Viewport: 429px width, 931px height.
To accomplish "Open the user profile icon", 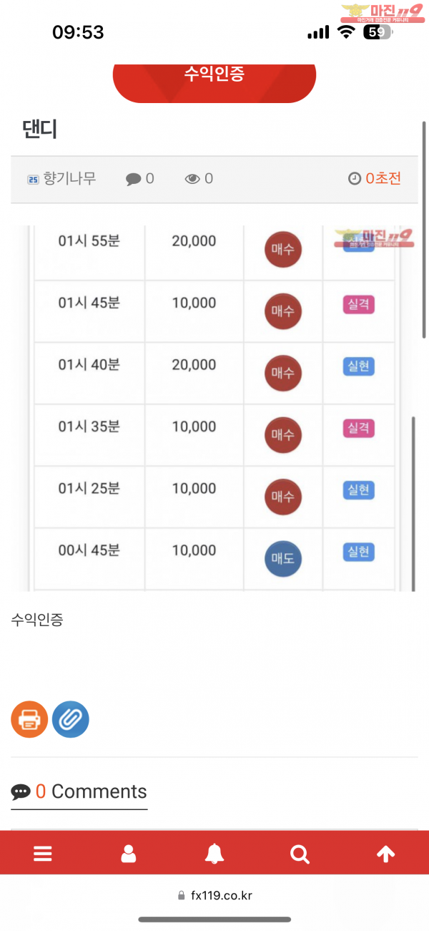I will (129, 854).
